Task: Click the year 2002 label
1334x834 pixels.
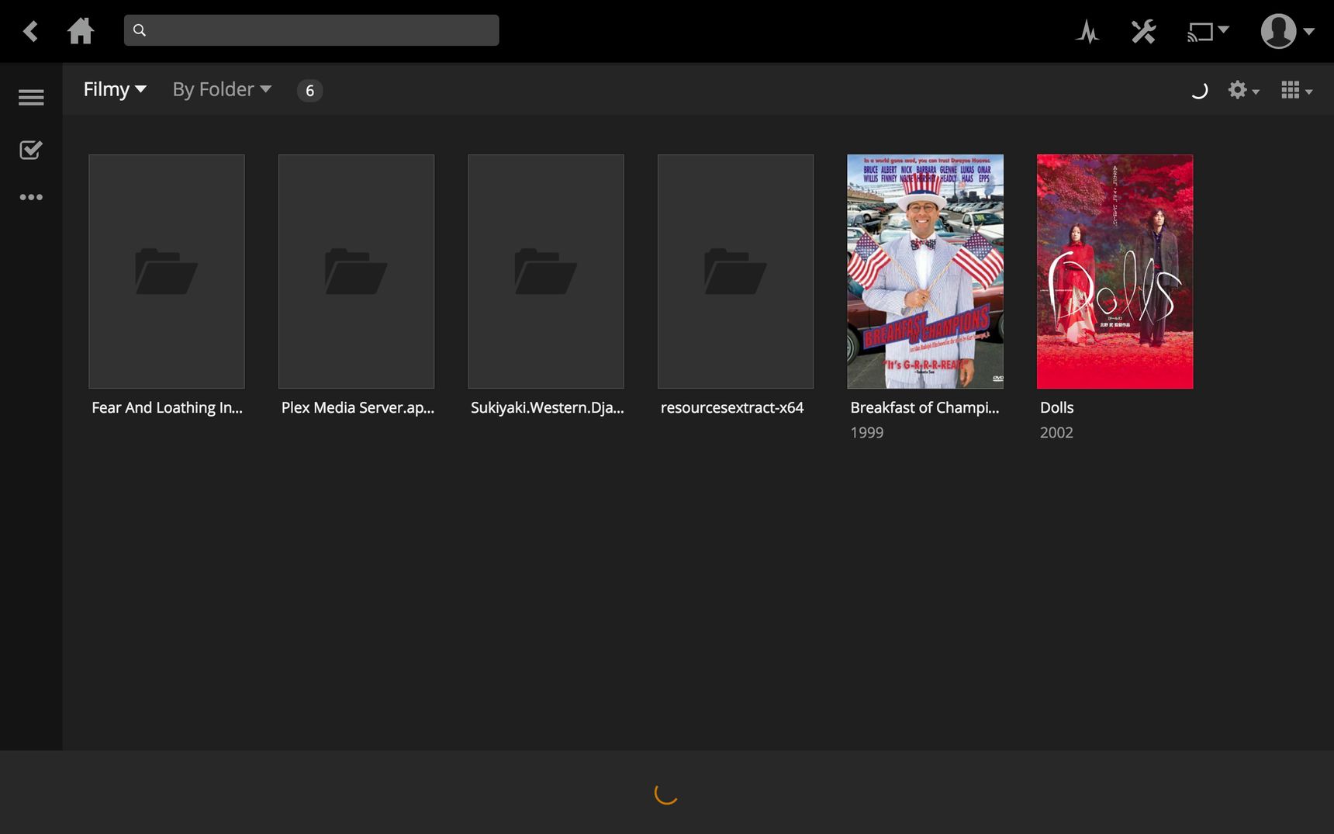Action: [1056, 432]
